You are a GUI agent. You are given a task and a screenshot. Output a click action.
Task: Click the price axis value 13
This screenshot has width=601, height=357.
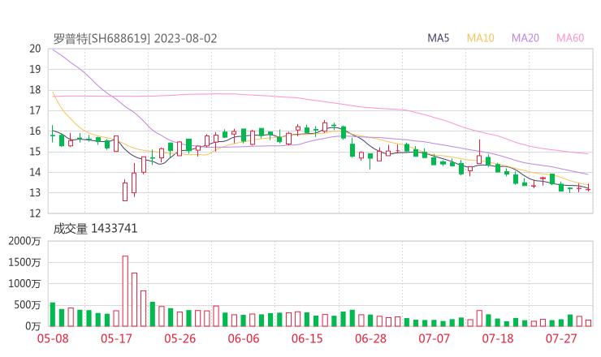[x=35, y=192]
